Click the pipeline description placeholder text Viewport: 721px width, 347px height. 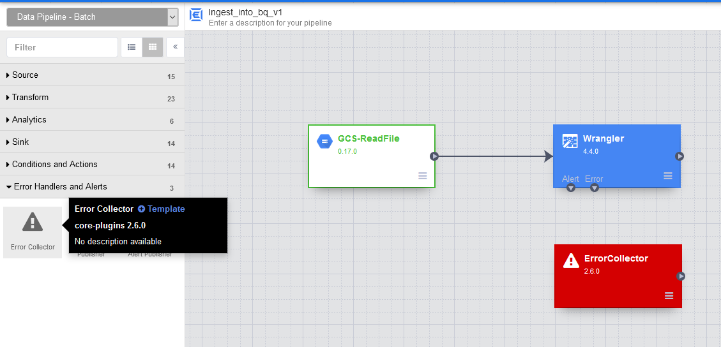(270, 23)
